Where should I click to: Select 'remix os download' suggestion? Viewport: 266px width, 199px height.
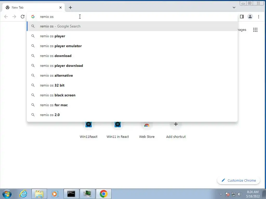(x=132, y=56)
